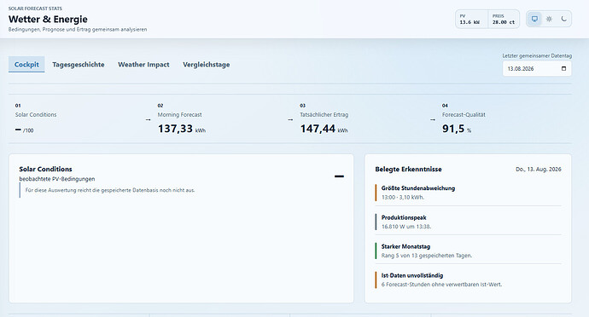Open the calendar picker icon in date field

(563, 69)
